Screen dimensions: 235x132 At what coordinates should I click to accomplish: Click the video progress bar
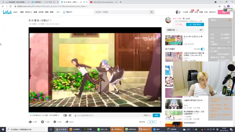coord(95,112)
